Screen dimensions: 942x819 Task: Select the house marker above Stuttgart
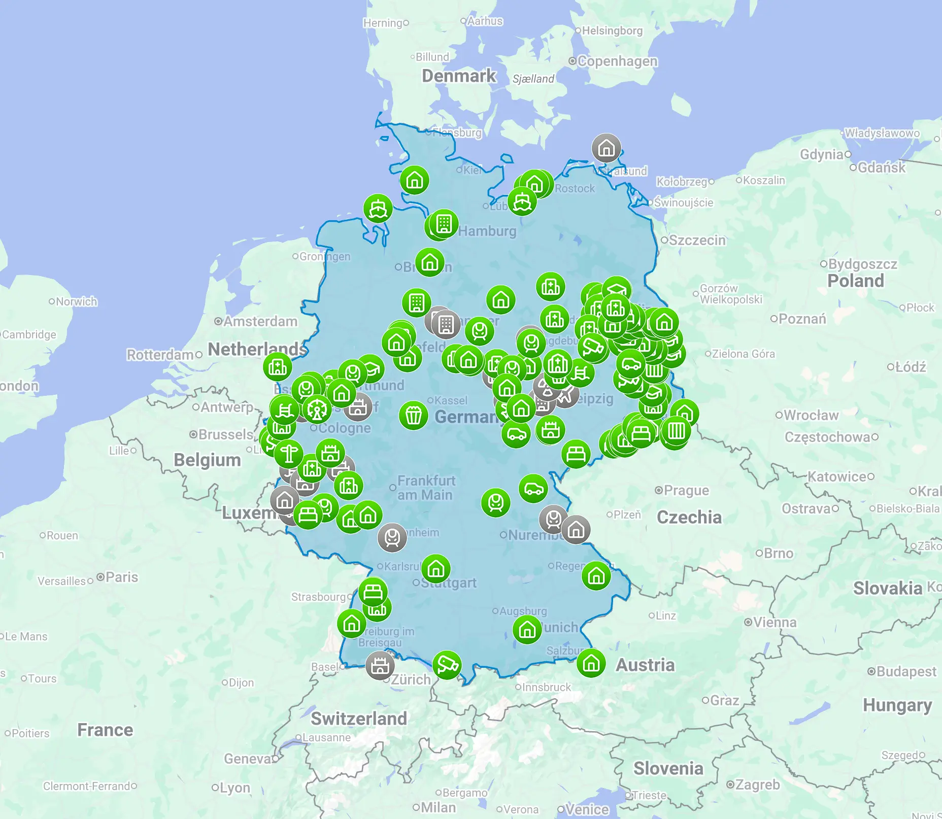(436, 569)
